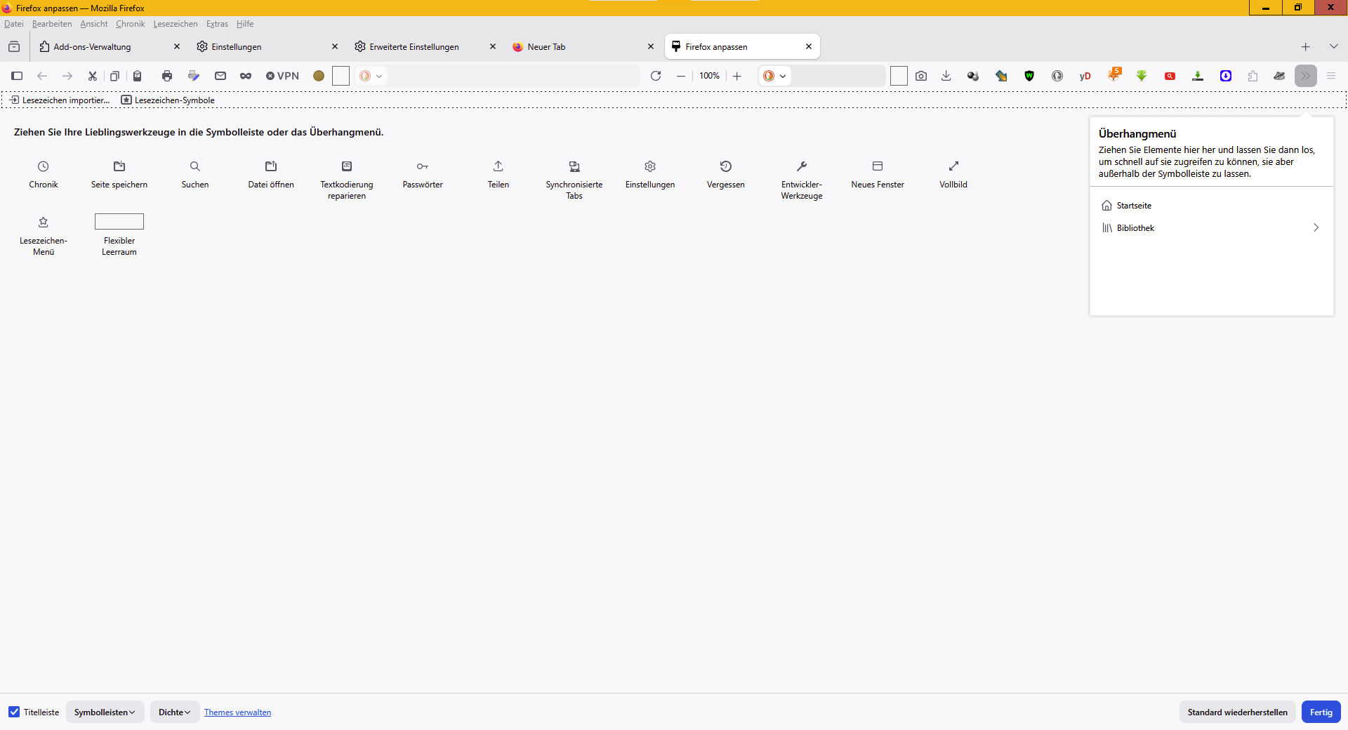Screen dimensions: 1348x730
Task: Click Startseite in the Überhangmenü
Action: point(1211,206)
